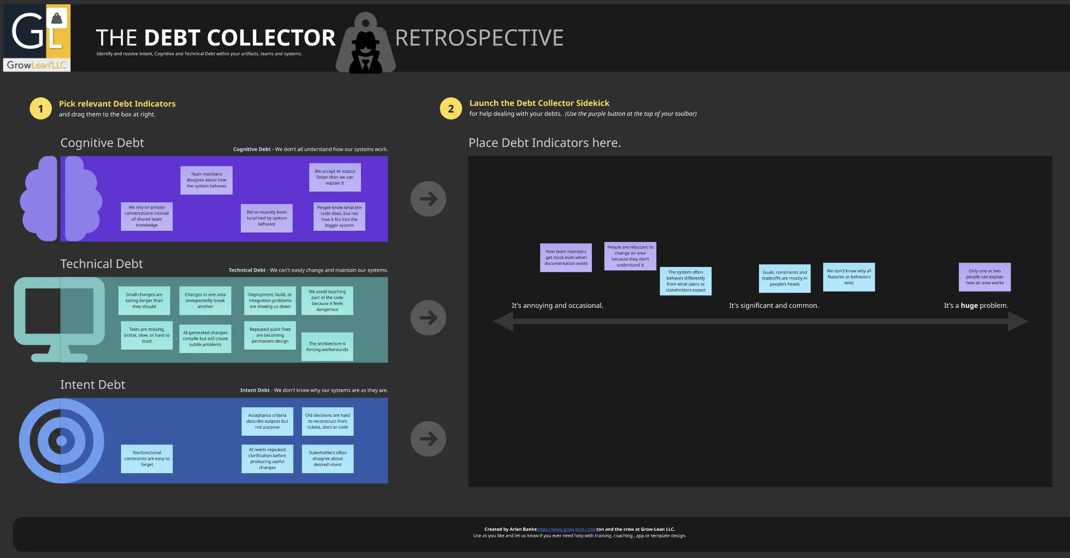1070x558 pixels.
Task: Select 'We've recently been surprised by system behavior' note
Action: tap(267, 218)
